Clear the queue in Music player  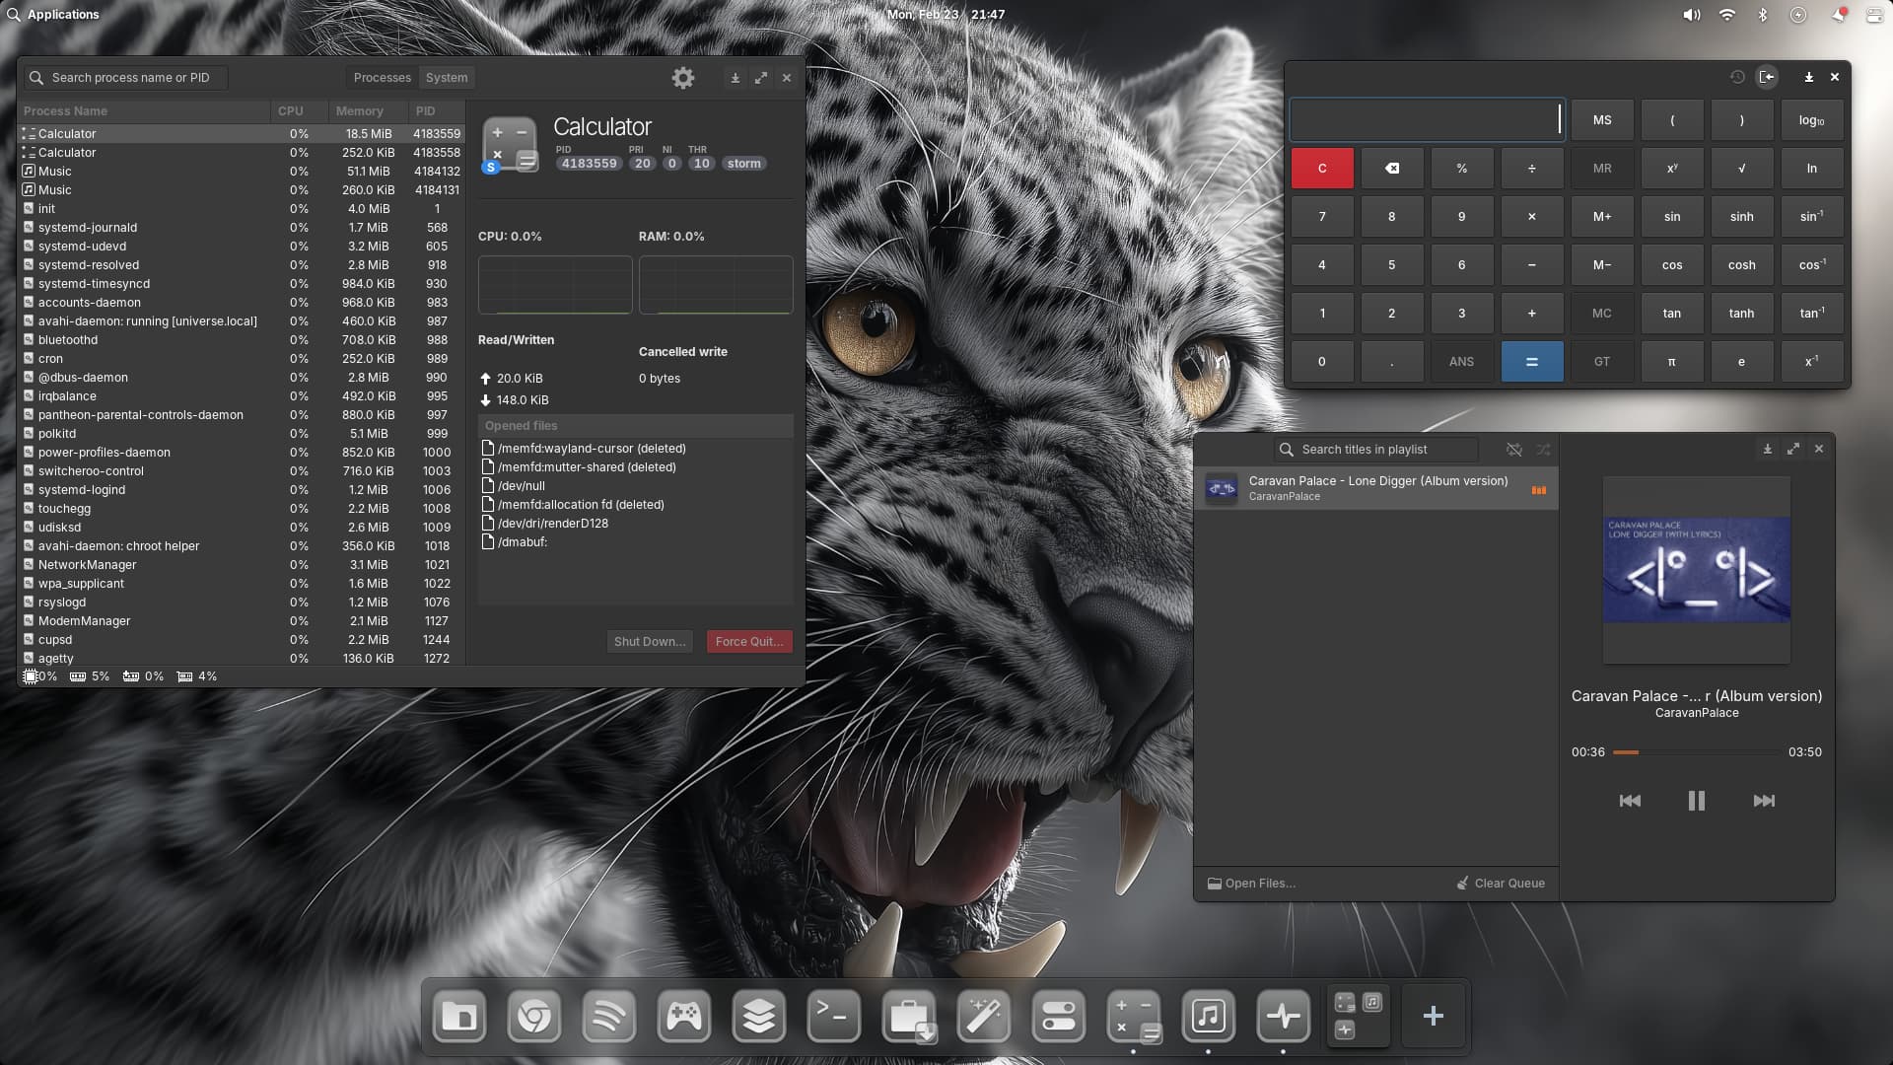[x=1501, y=884]
